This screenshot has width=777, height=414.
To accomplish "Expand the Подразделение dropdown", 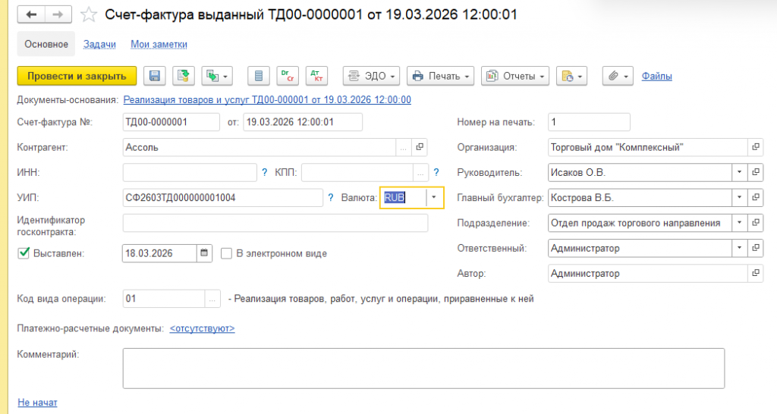I will (739, 223).
